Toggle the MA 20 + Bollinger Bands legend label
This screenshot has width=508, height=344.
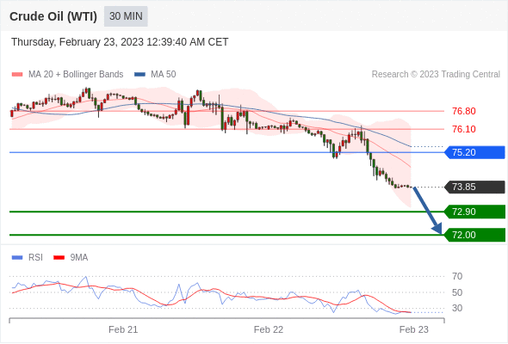pos(76,75)
